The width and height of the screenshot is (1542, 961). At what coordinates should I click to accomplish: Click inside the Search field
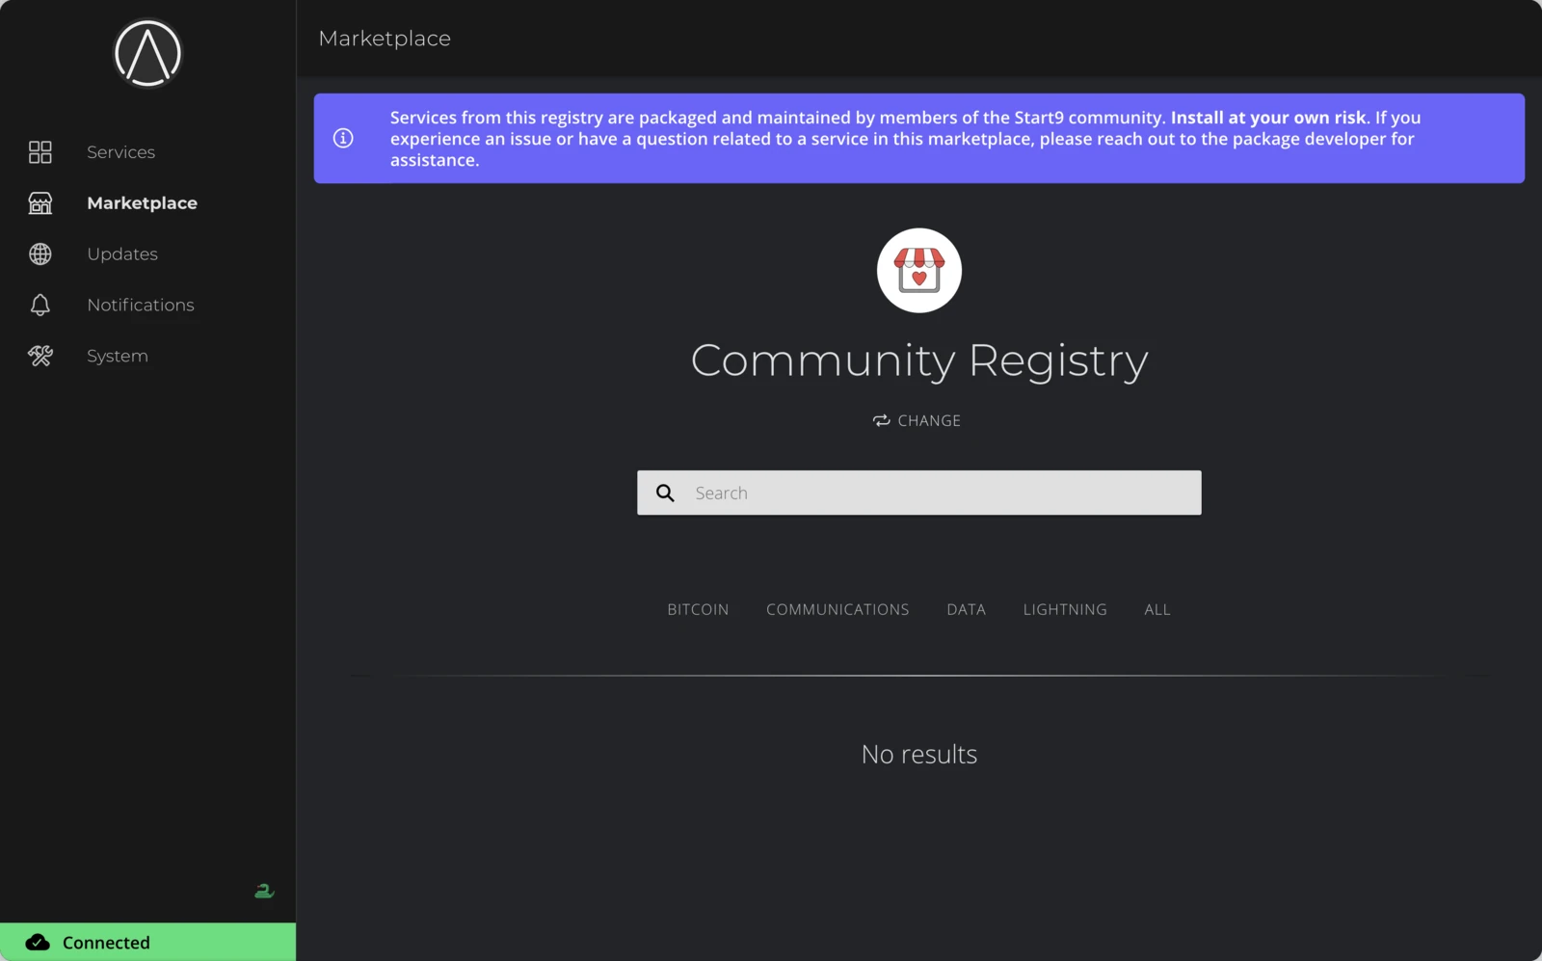[918, 493]
